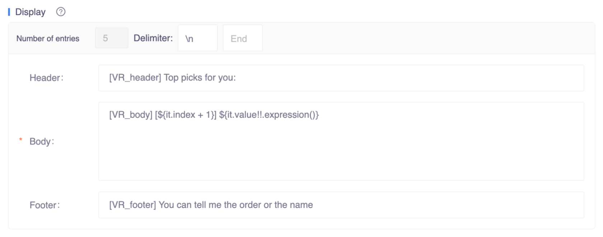Focus the Number of entries field
The height and width of the screenshot is (237, 603).
(111, 38)
